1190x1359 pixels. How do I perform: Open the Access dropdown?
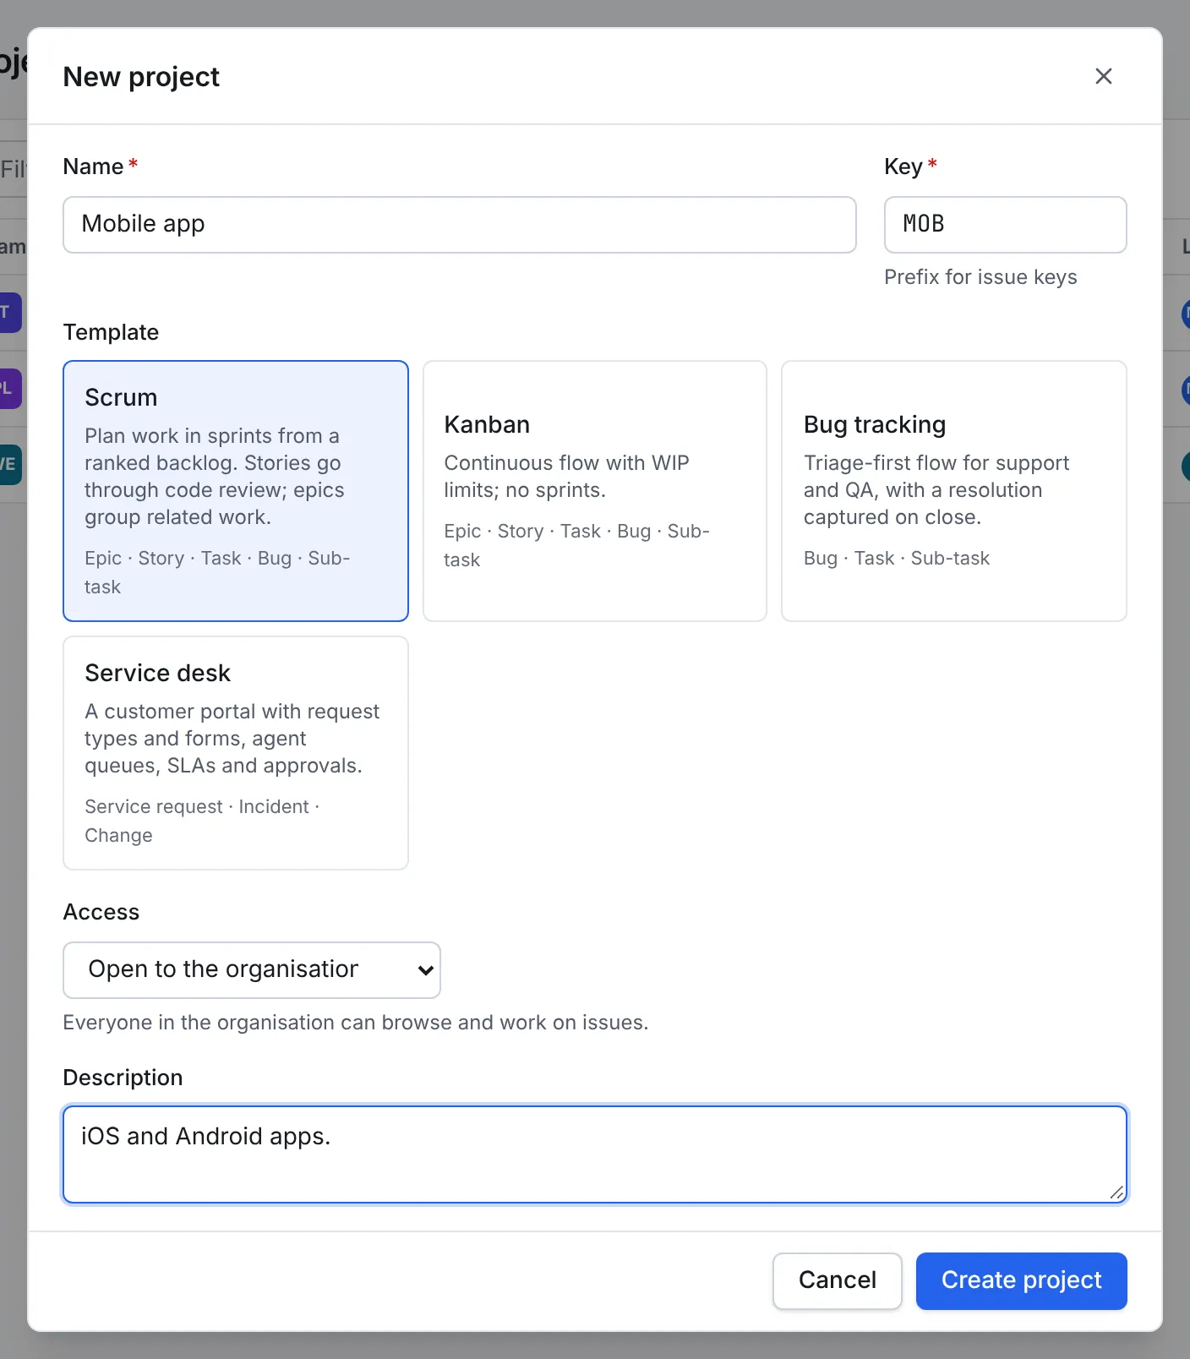[252, 970]
